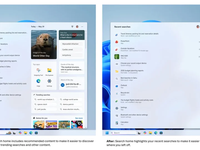This screenshot has height=150, width=200.
Task: Select 'th and other device settings' left entry
Action: coord(11,95)
